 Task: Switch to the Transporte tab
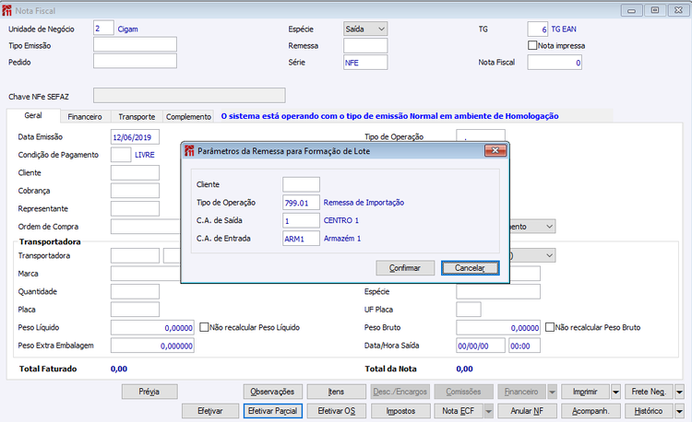pyautogui.click(x=137, y=117)
